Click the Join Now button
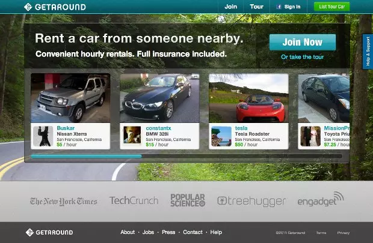Viewport: 373px width, 243px height. click(303, 42)
